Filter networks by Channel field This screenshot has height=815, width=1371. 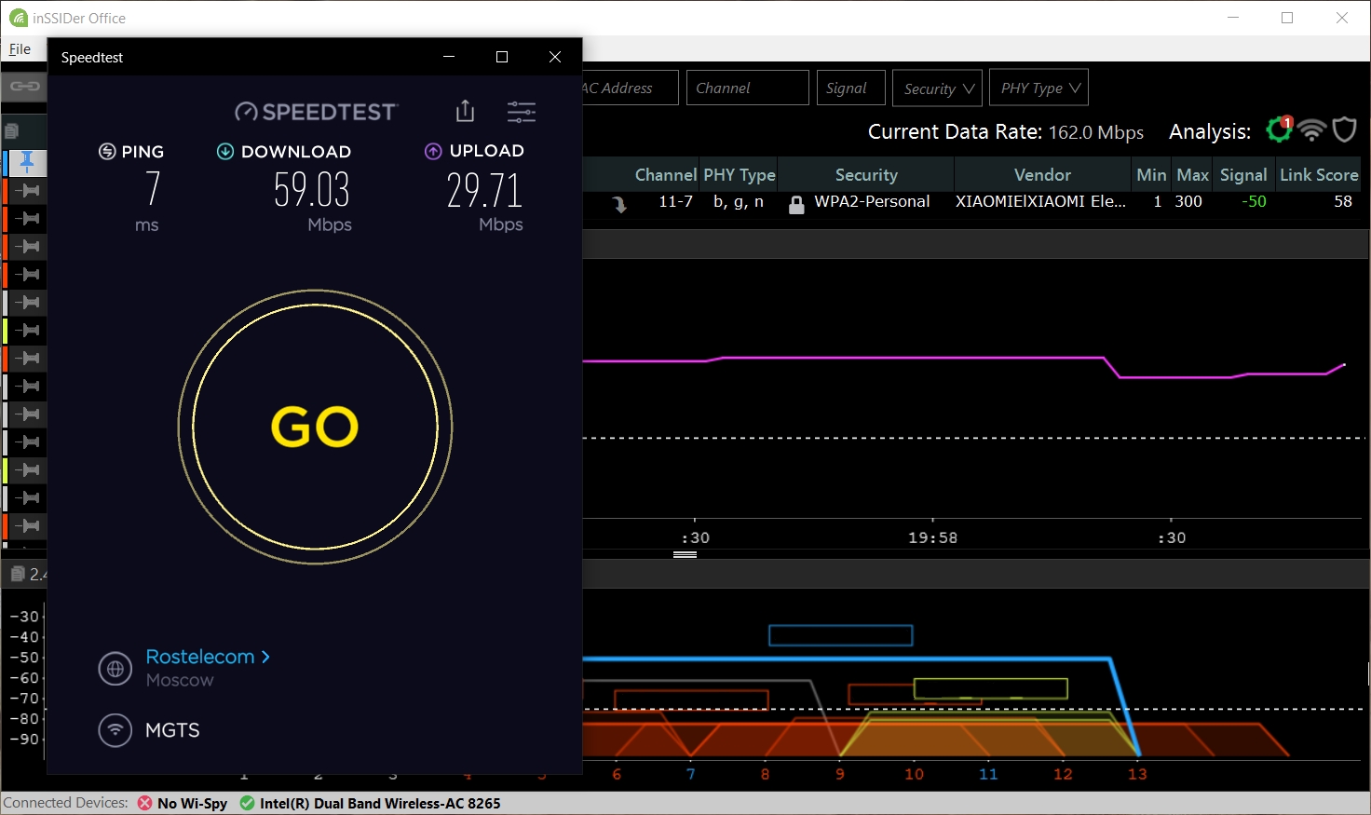[748, 88]
